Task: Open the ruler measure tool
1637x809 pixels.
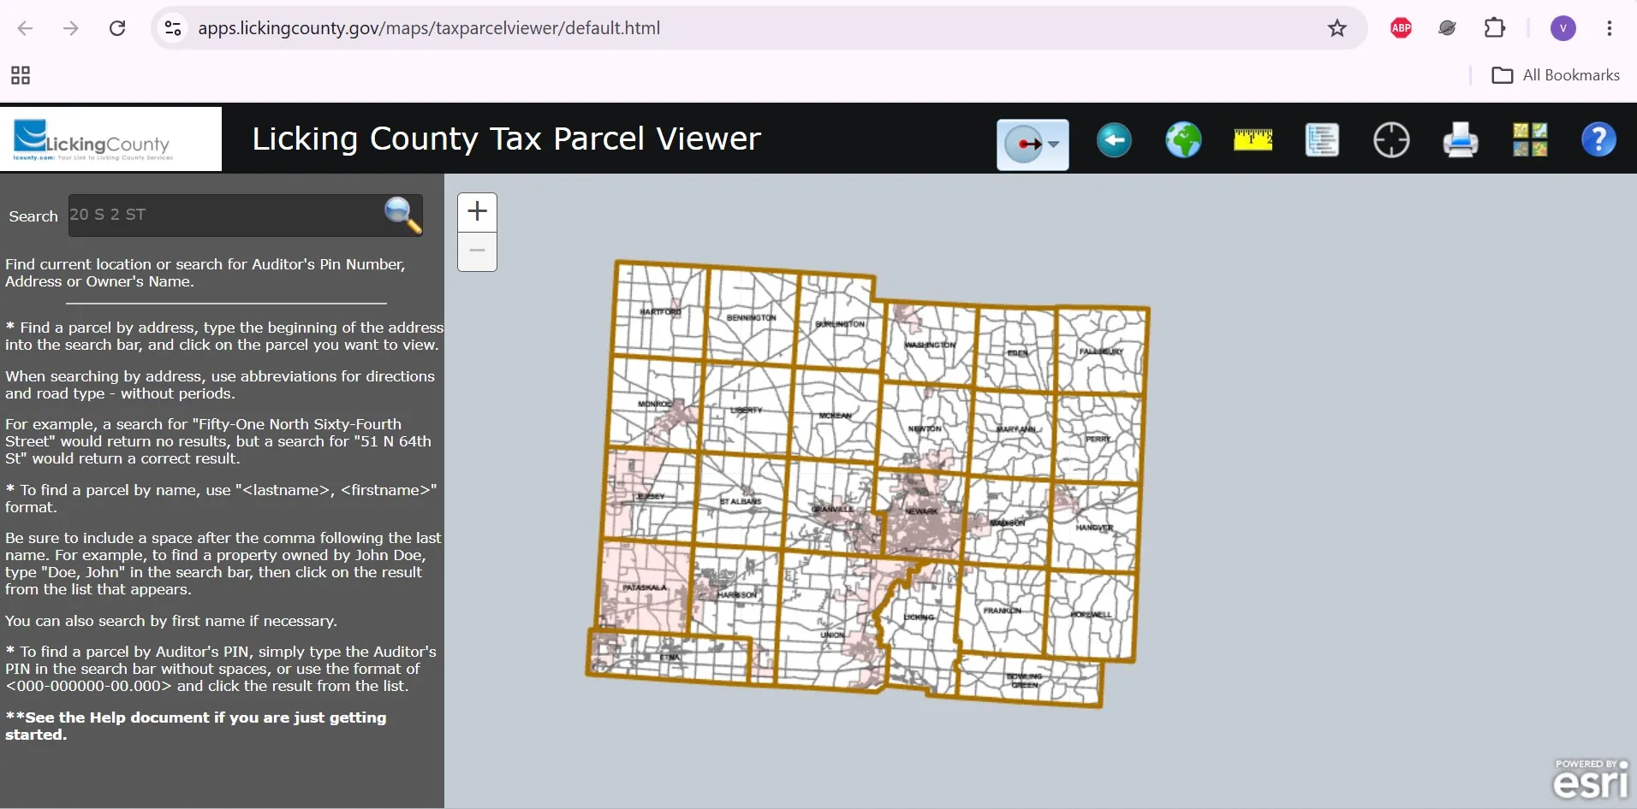Action: 1253,139
